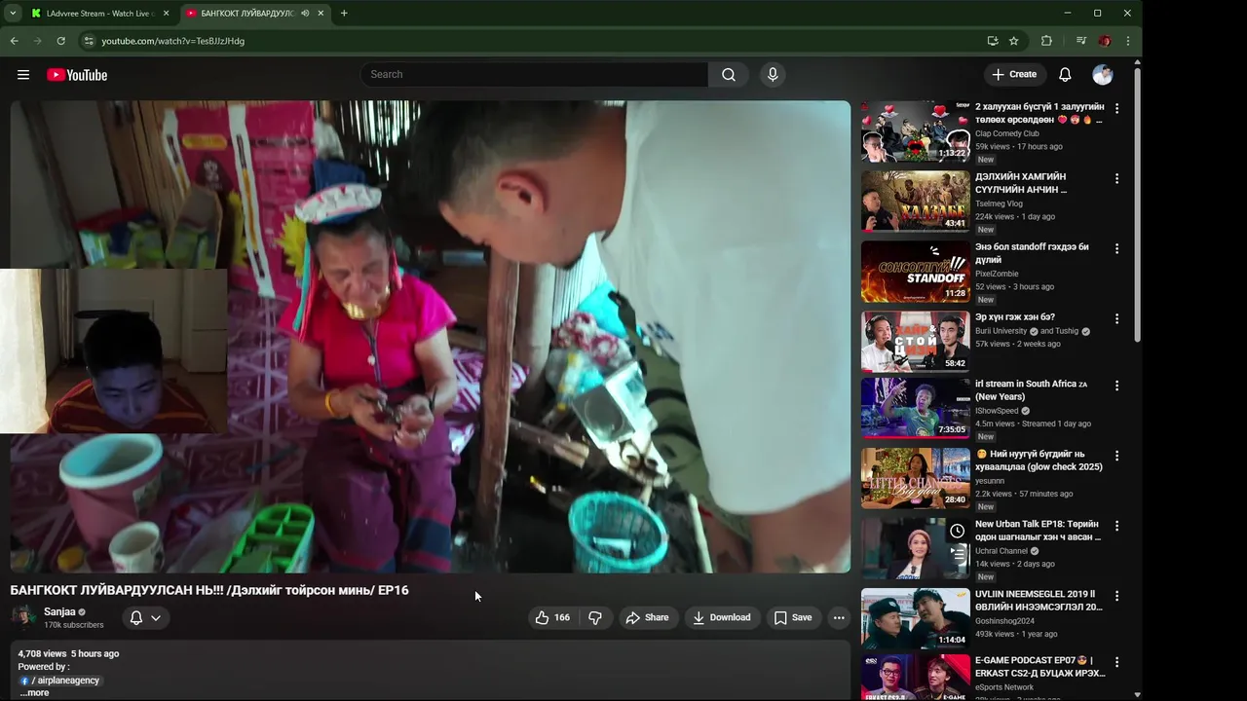This screenshot has height=701, width=1247.
Task: Save the video to a playlist
Action: 792,617
